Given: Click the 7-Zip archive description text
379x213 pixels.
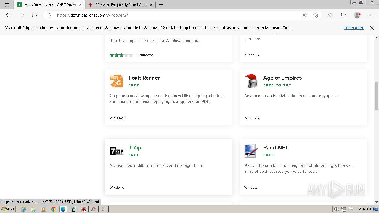Looking at the screenshot, I should pyautogui.click(x=156, y=165).
